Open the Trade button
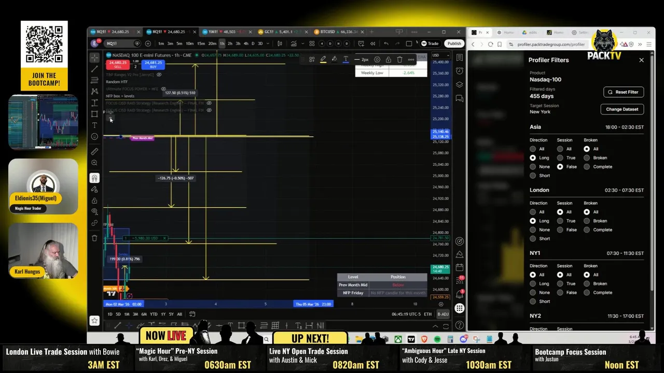664x373 pixels. (x=430, y=44)
